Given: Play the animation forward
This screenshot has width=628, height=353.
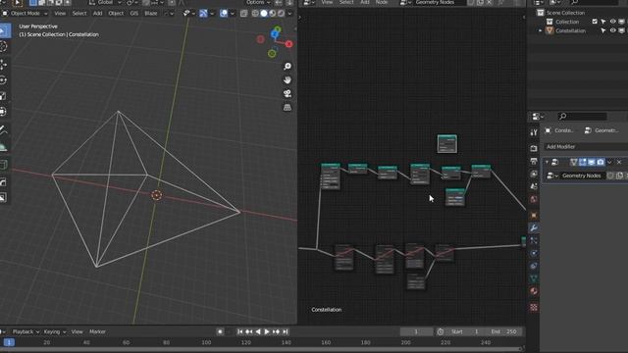Looking at the screenshot, I should (267, 331).
